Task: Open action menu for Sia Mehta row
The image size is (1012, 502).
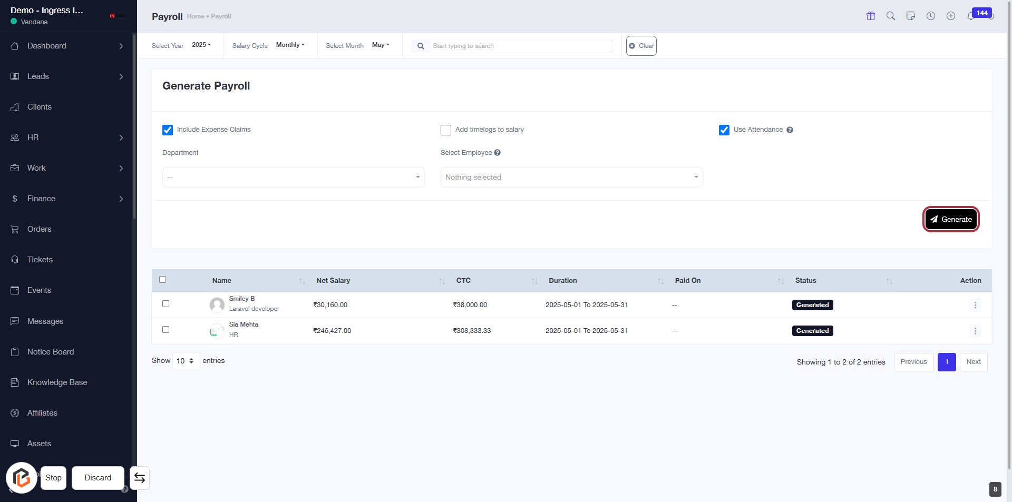Action: click(975, 331)
